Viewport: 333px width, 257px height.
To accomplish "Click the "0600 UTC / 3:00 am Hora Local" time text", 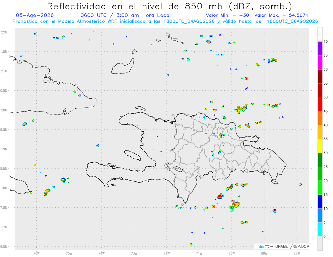I will pyautogui.click(x=125, y=15).
